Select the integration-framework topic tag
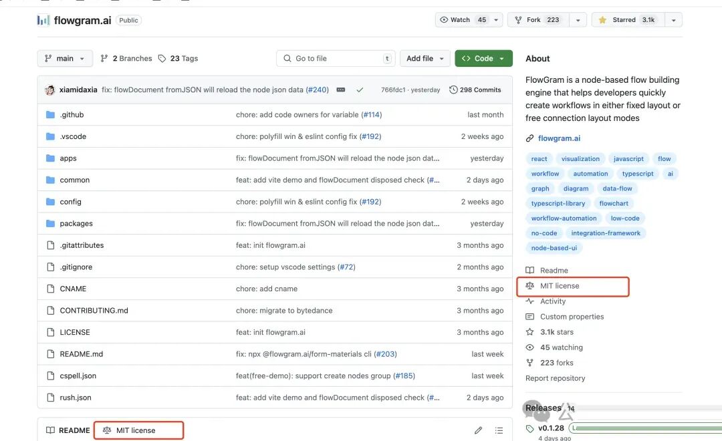Image resolution: width=722 pixels, height=441 pixels. click(606, 233)
